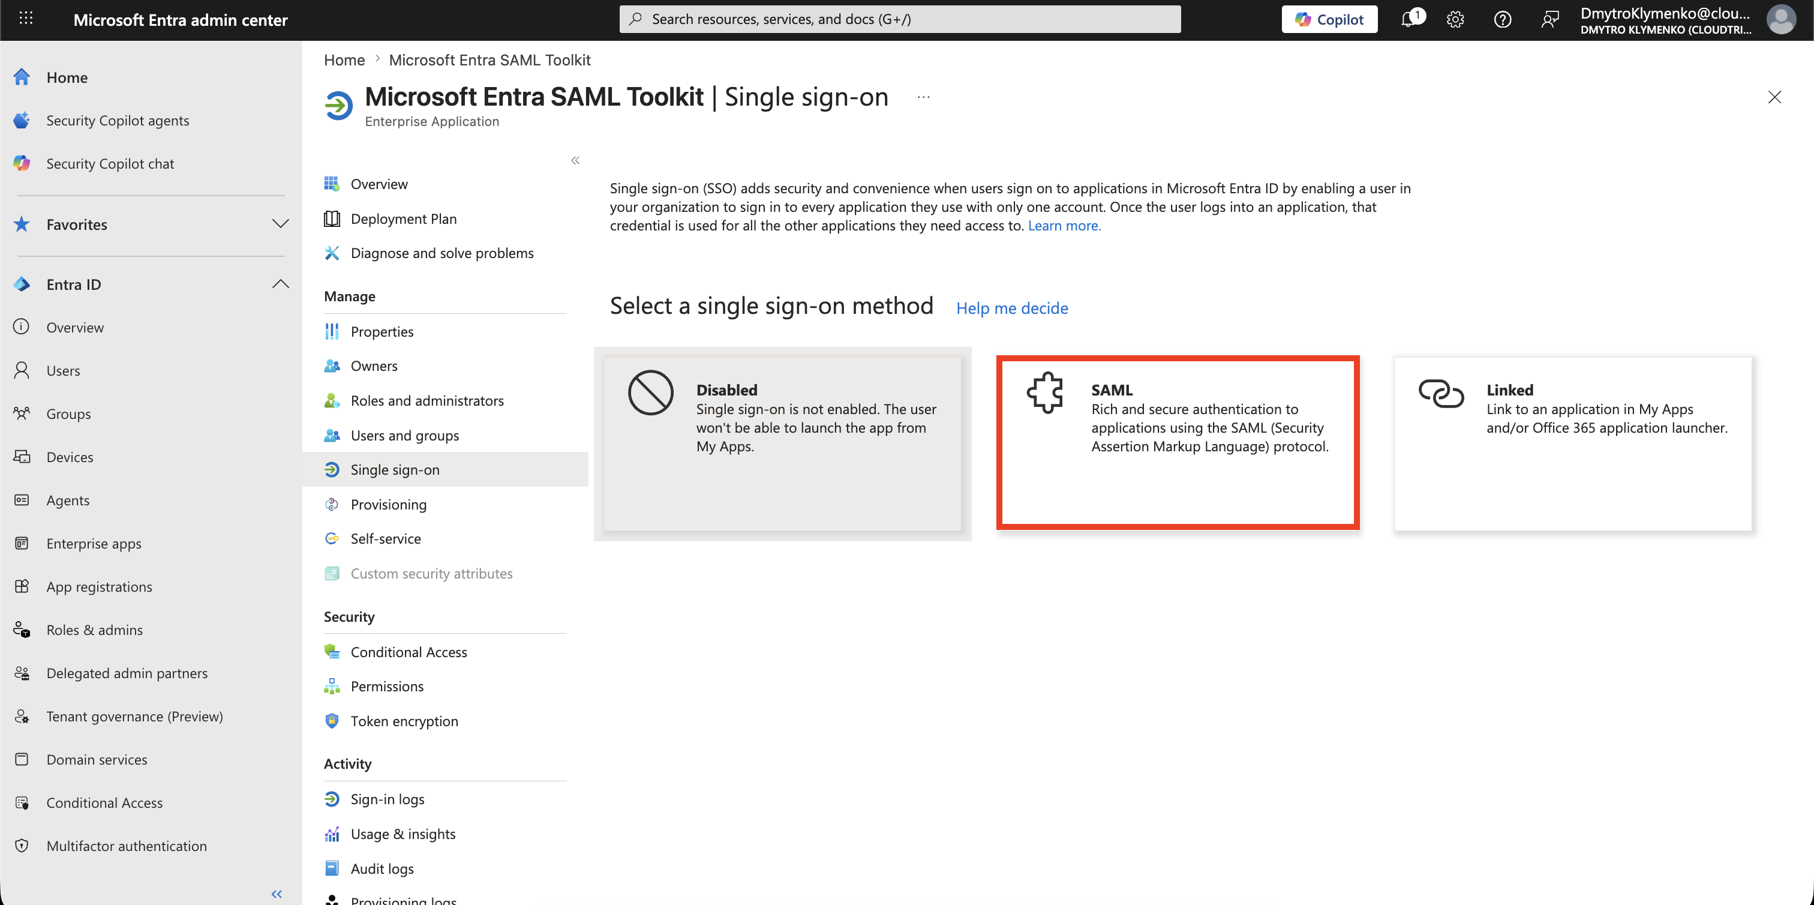The image size is (1814, 905).
Task: Open the Users person icon
Action: click(22, 370)
